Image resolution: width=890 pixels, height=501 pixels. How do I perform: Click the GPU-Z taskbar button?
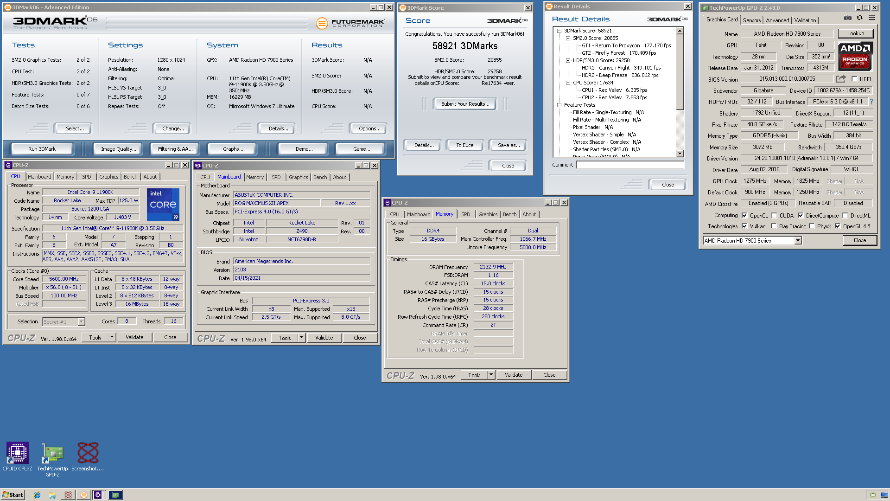(115, 495)
